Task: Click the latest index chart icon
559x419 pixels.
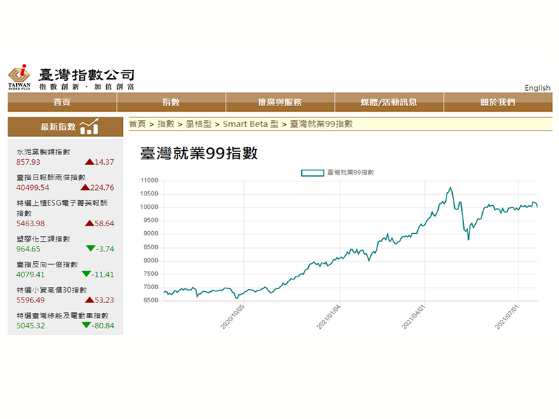Action: (x=89, y=126)
